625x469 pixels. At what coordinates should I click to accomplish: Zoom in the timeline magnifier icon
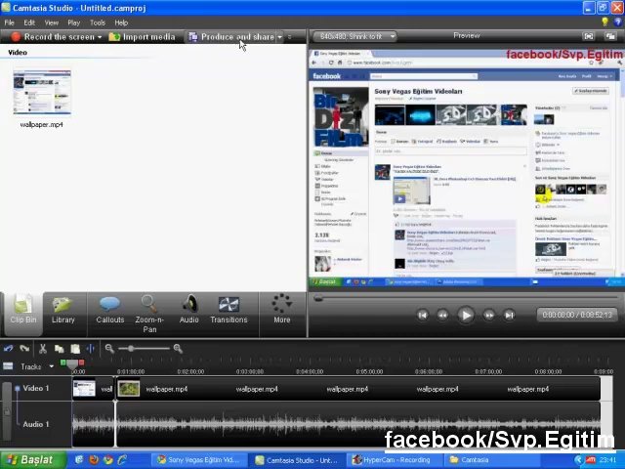(178, 349)
